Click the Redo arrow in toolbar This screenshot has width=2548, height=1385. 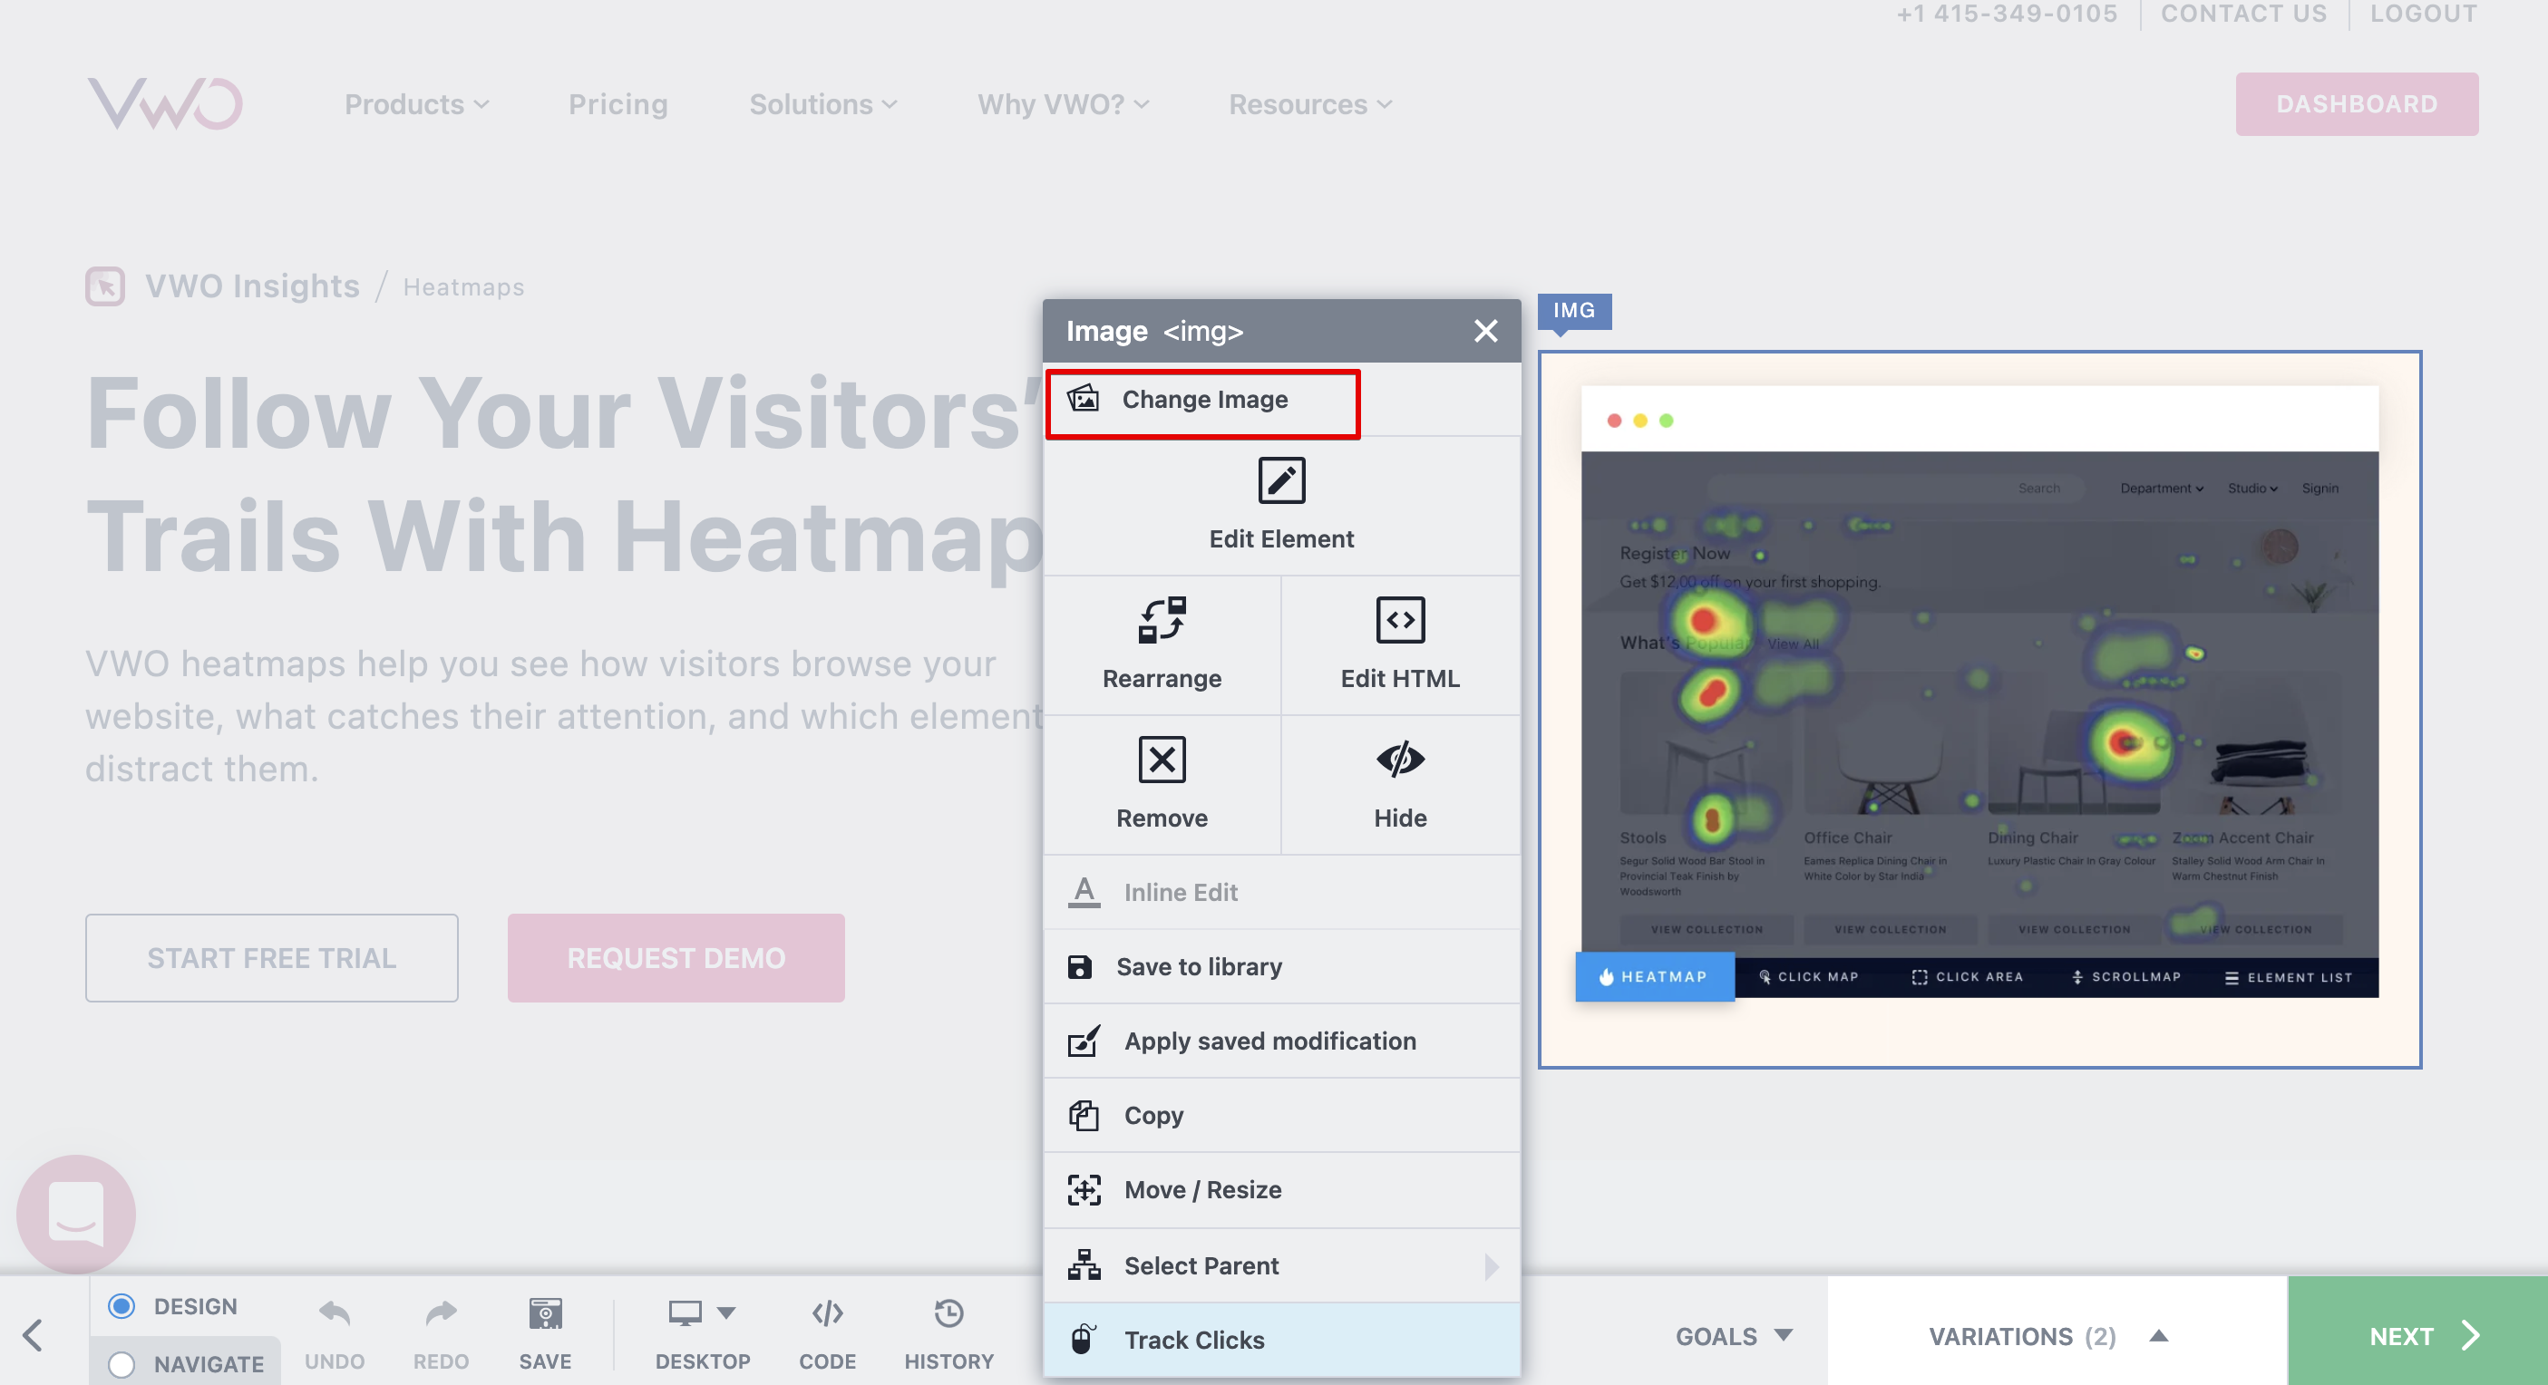(x=440, y=1312)
